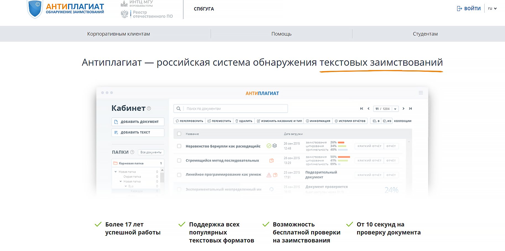This screenshot has height=251, width=505.
Task: Click the Информация toolbar button
Action: (x=318, y=121)
